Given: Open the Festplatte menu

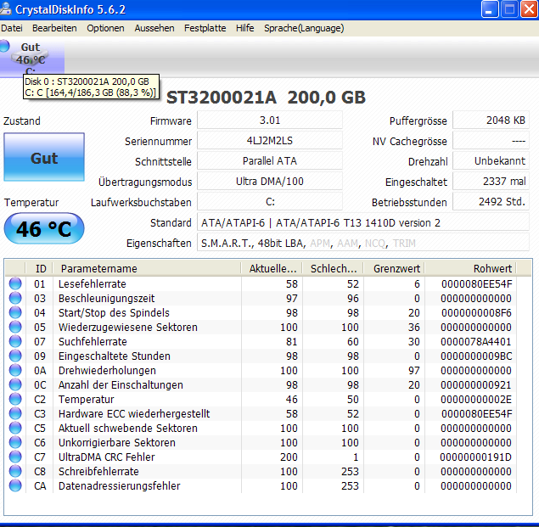Looking at the screenshot, I should tap(205, 28).
